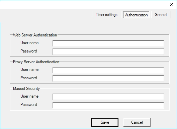Image resolution: width=177 pixels, height=129 pixels.
Task: Click the Web Server User name label
Action: click(29, 43)
